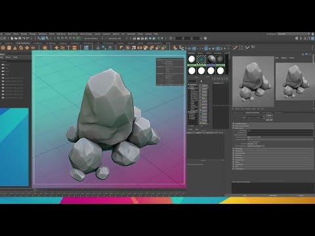315x236 pixels.
Task: Click the rock render preview thumbnail
Action: [x=253, y=82]
